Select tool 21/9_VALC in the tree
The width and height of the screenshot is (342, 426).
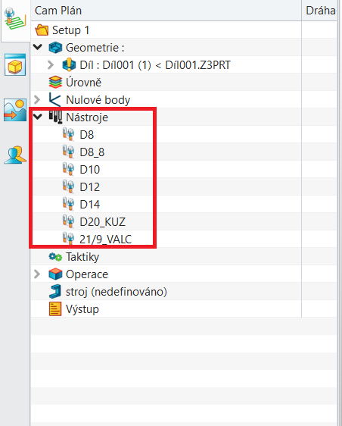(105, 240)
